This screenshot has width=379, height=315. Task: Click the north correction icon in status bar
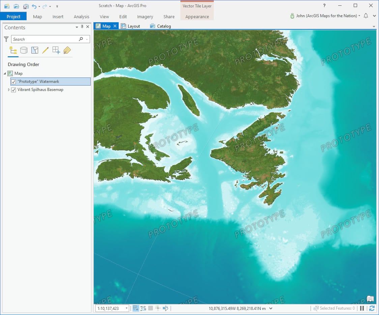165,308
